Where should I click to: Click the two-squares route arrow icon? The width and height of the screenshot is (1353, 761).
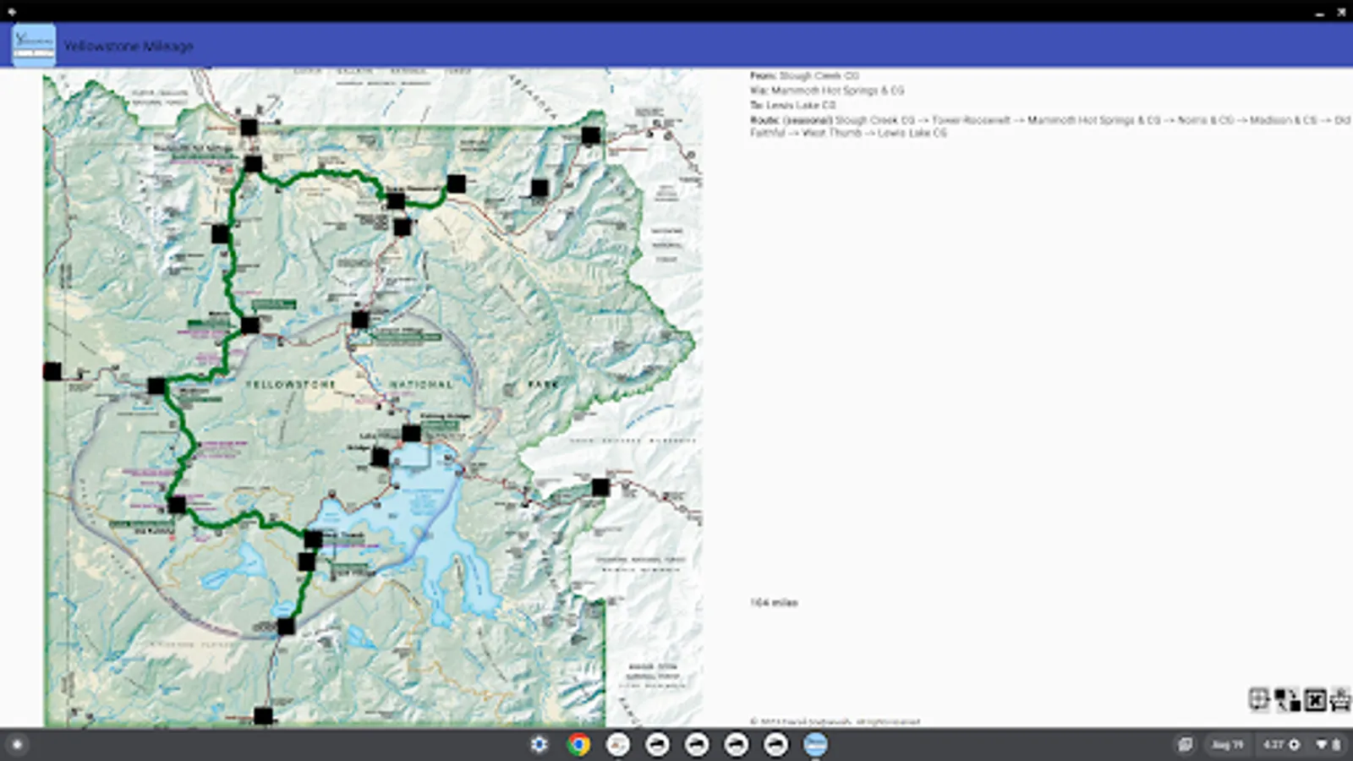(x=1287, y=699)
